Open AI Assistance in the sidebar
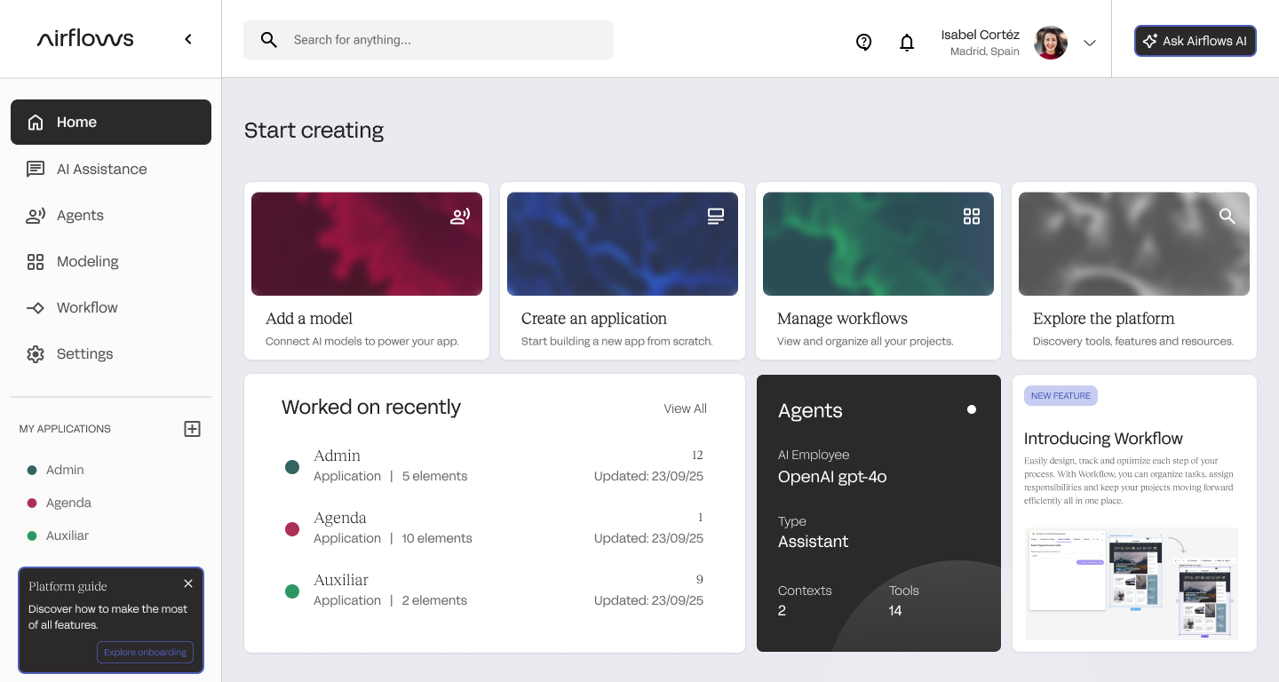Image resolution: width=1279 pixels, height=682 pixels. [101, 169]
